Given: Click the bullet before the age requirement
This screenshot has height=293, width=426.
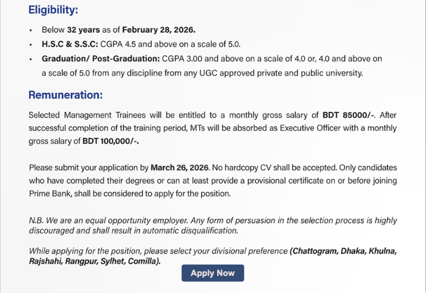Looking at the screenshot, I should pos(31,30).
